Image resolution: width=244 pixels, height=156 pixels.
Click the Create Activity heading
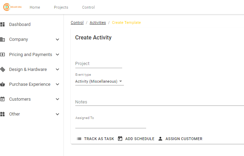(x=93, y=37)
